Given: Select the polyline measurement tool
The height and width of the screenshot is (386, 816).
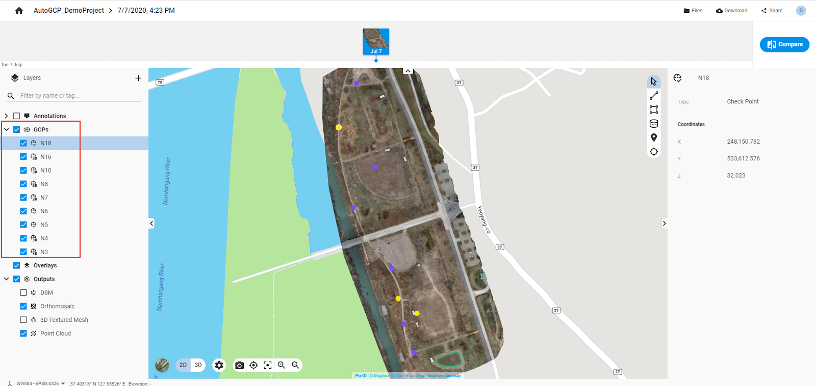Looking at the screenshot, I should coord(654,96).
